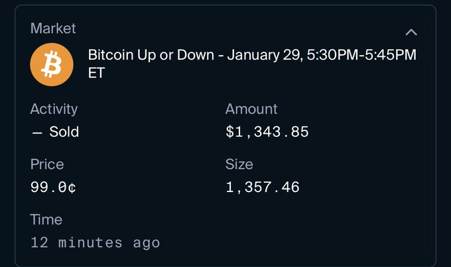451x267 pixels.
Task: Select the "Amount" field label
Action: tap(251, 109)
